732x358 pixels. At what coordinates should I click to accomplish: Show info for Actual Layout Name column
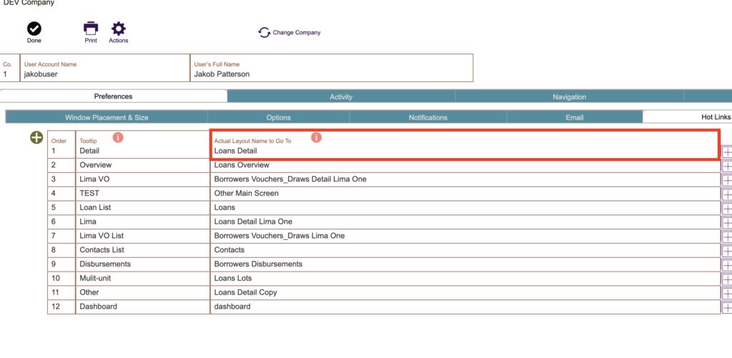tap(317, 137)
